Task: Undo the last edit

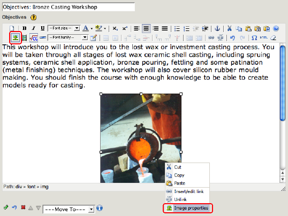Action: 232,38
